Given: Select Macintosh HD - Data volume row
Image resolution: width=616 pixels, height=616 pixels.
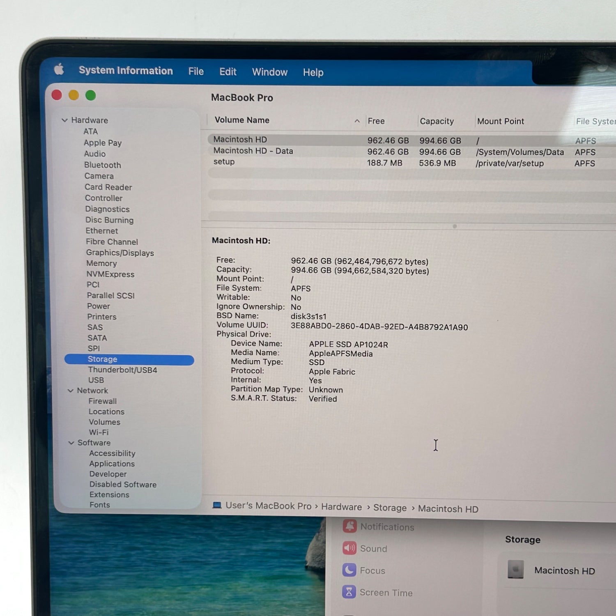Looking at the screenshot, I should (x=253, y=151).
